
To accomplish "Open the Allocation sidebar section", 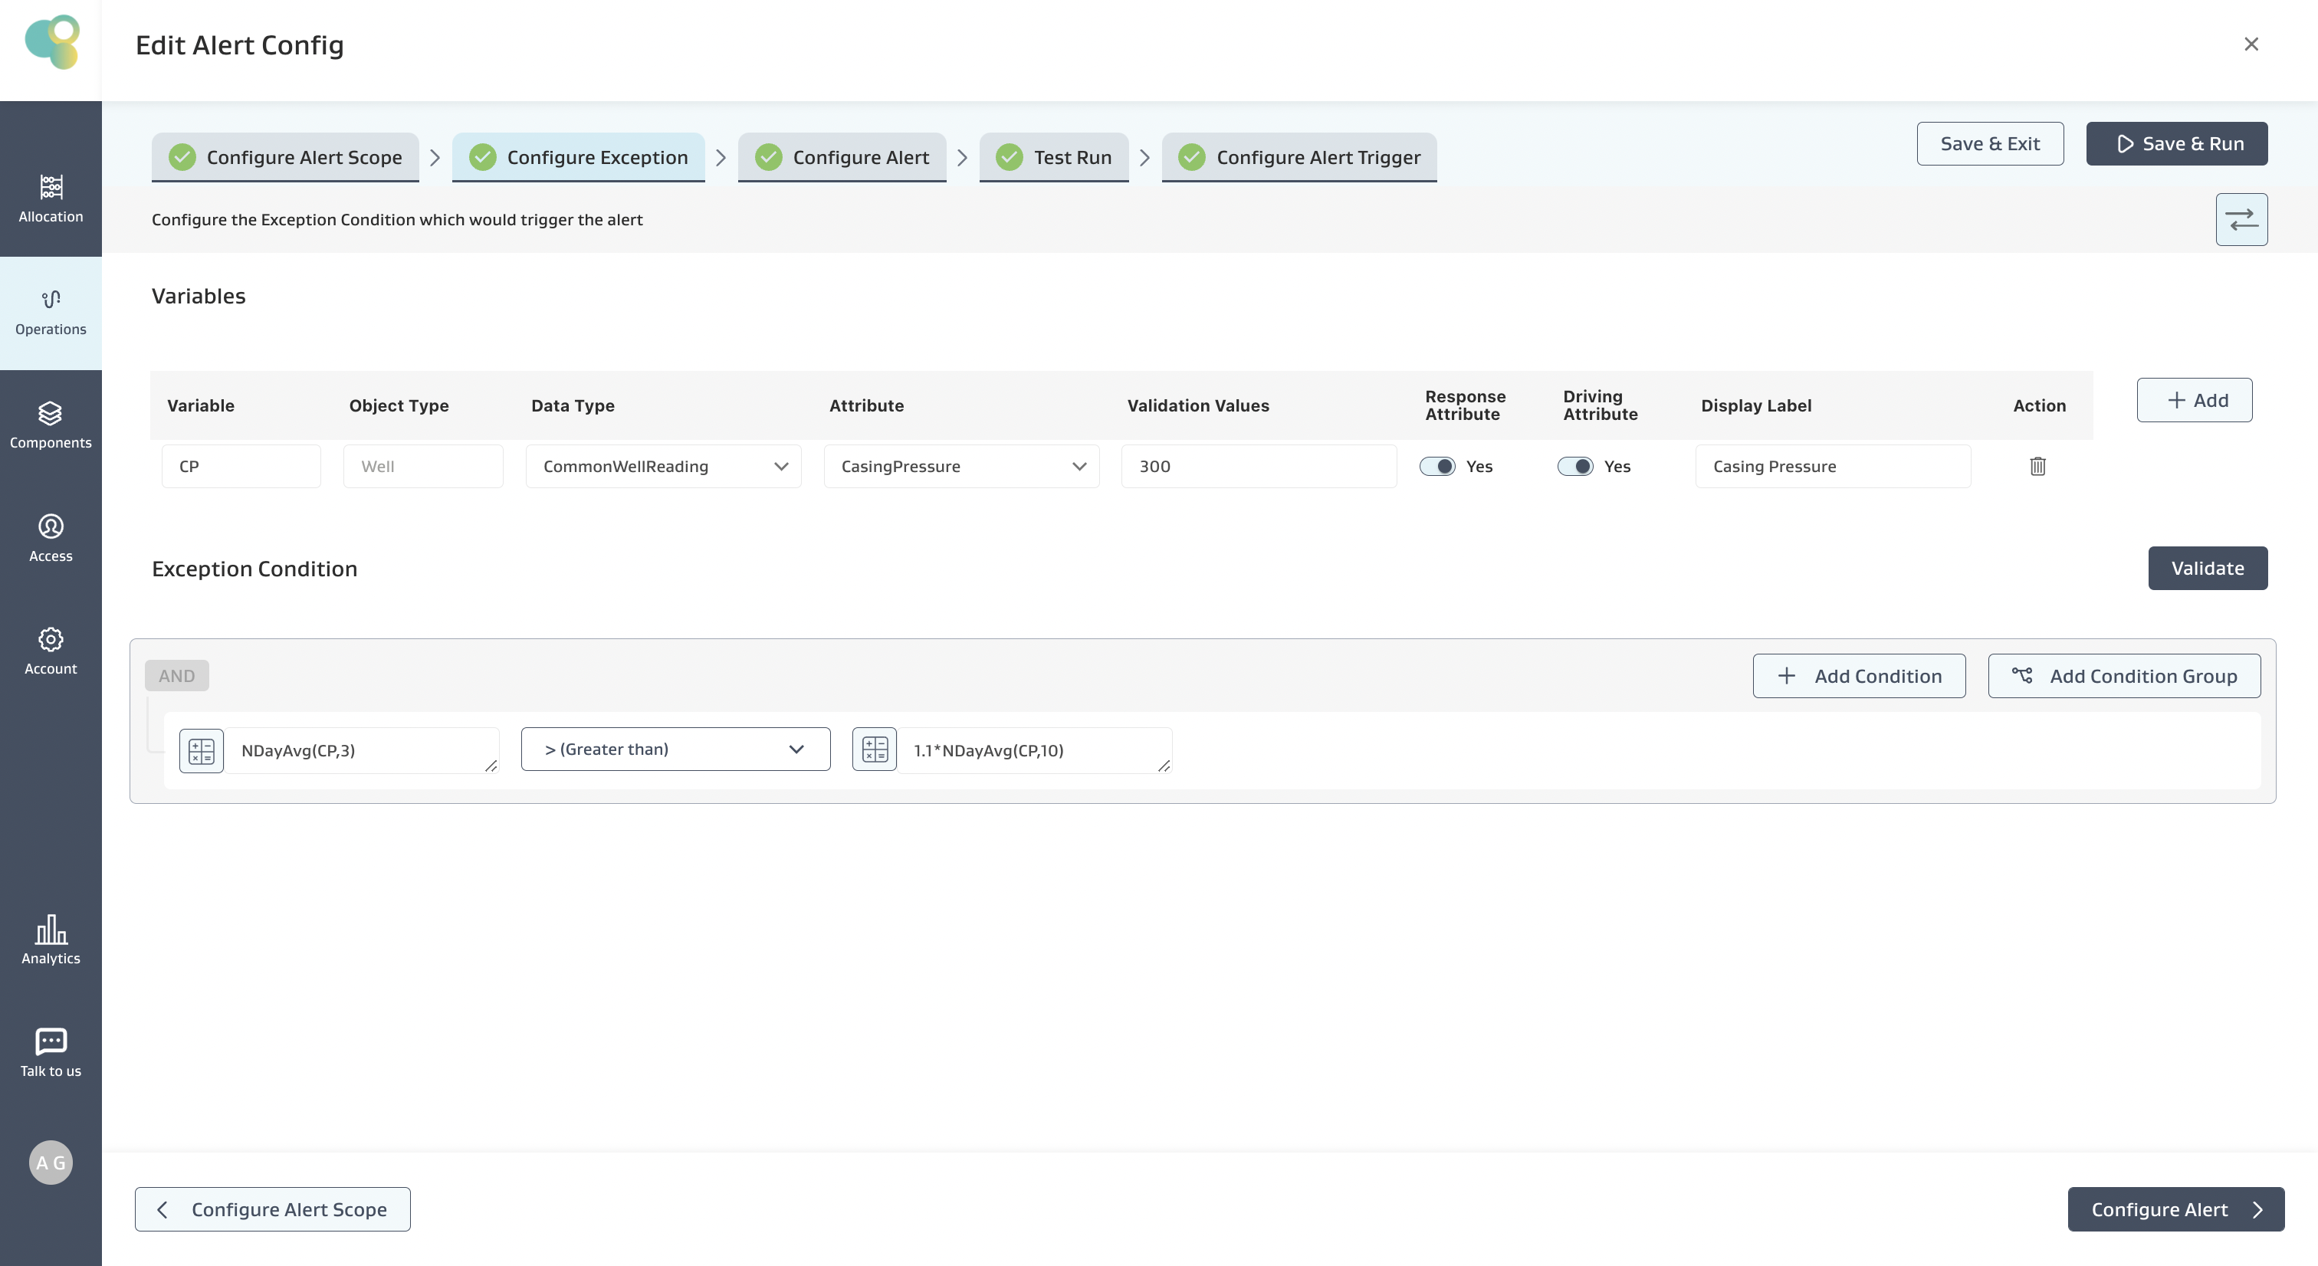I will click(x=51, y=198).
